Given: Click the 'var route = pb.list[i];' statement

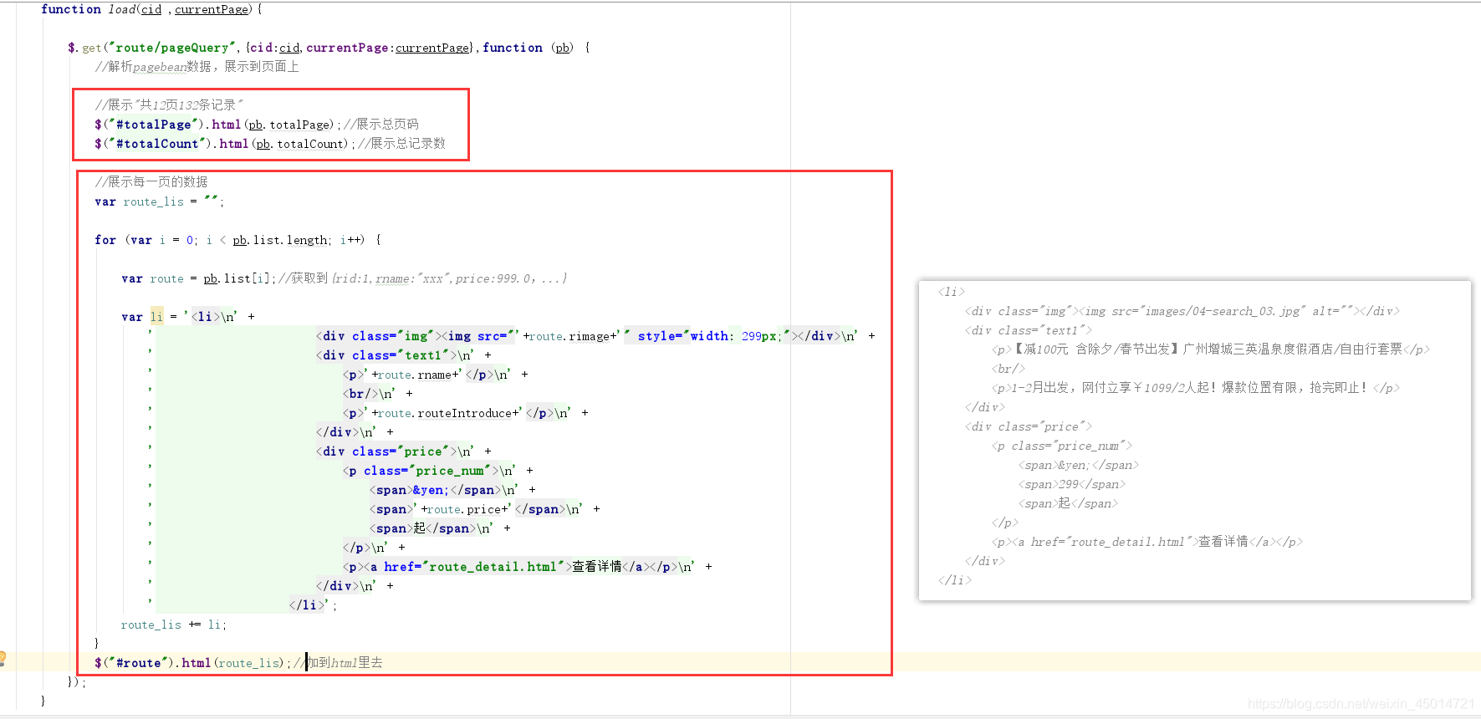Looking at the screenshot, I should point(198,278).
